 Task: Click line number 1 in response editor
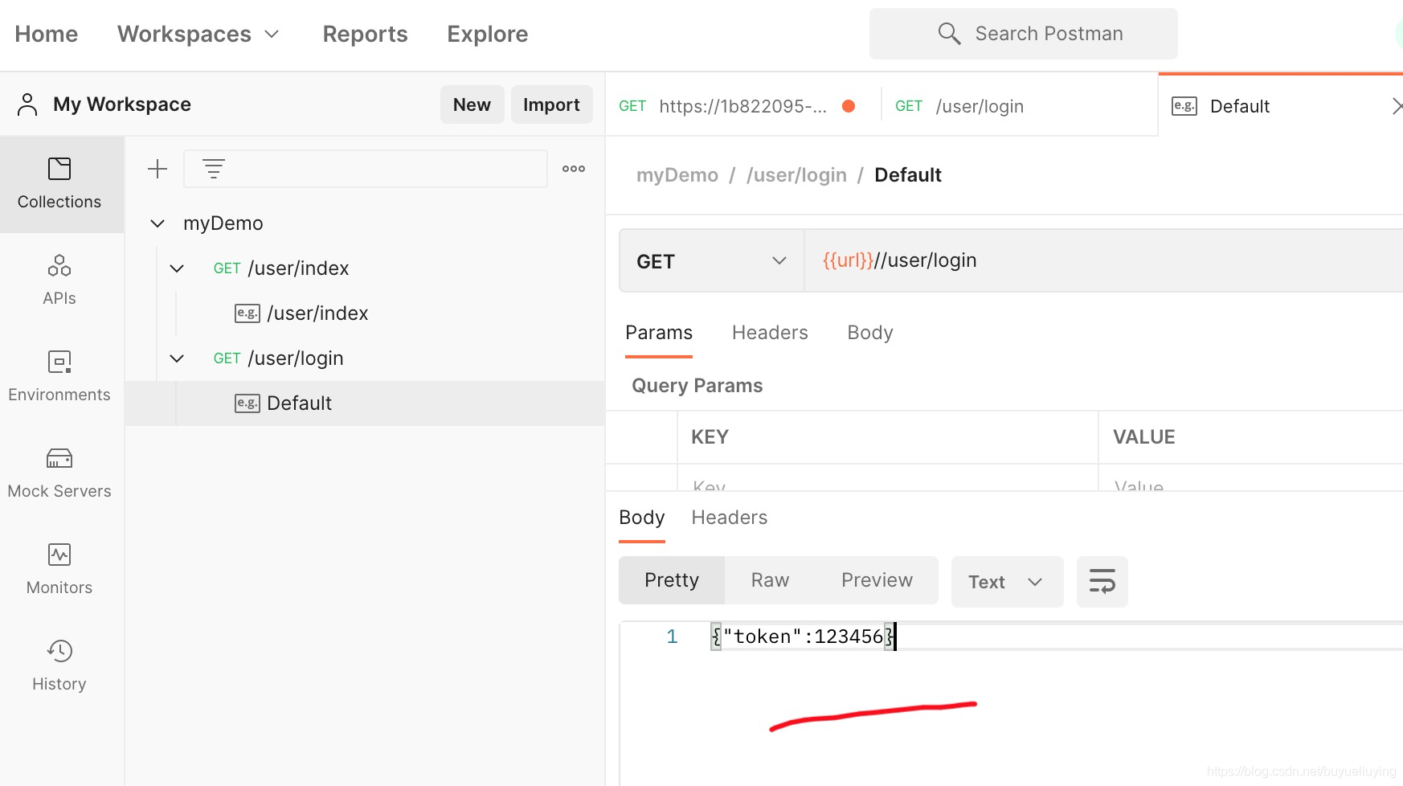coord(673,637)
